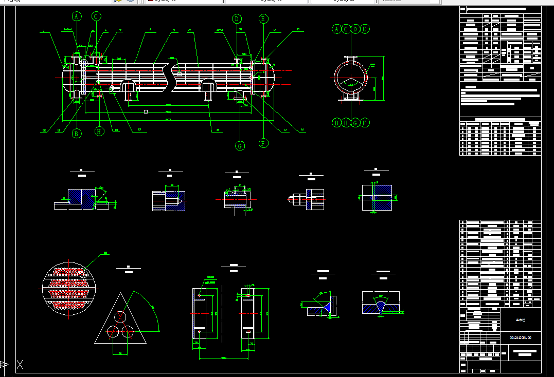This screenshot has height=377, width=554.
Task: Select the blue fillet weld corner detail
Action: (x=322, y=306)
